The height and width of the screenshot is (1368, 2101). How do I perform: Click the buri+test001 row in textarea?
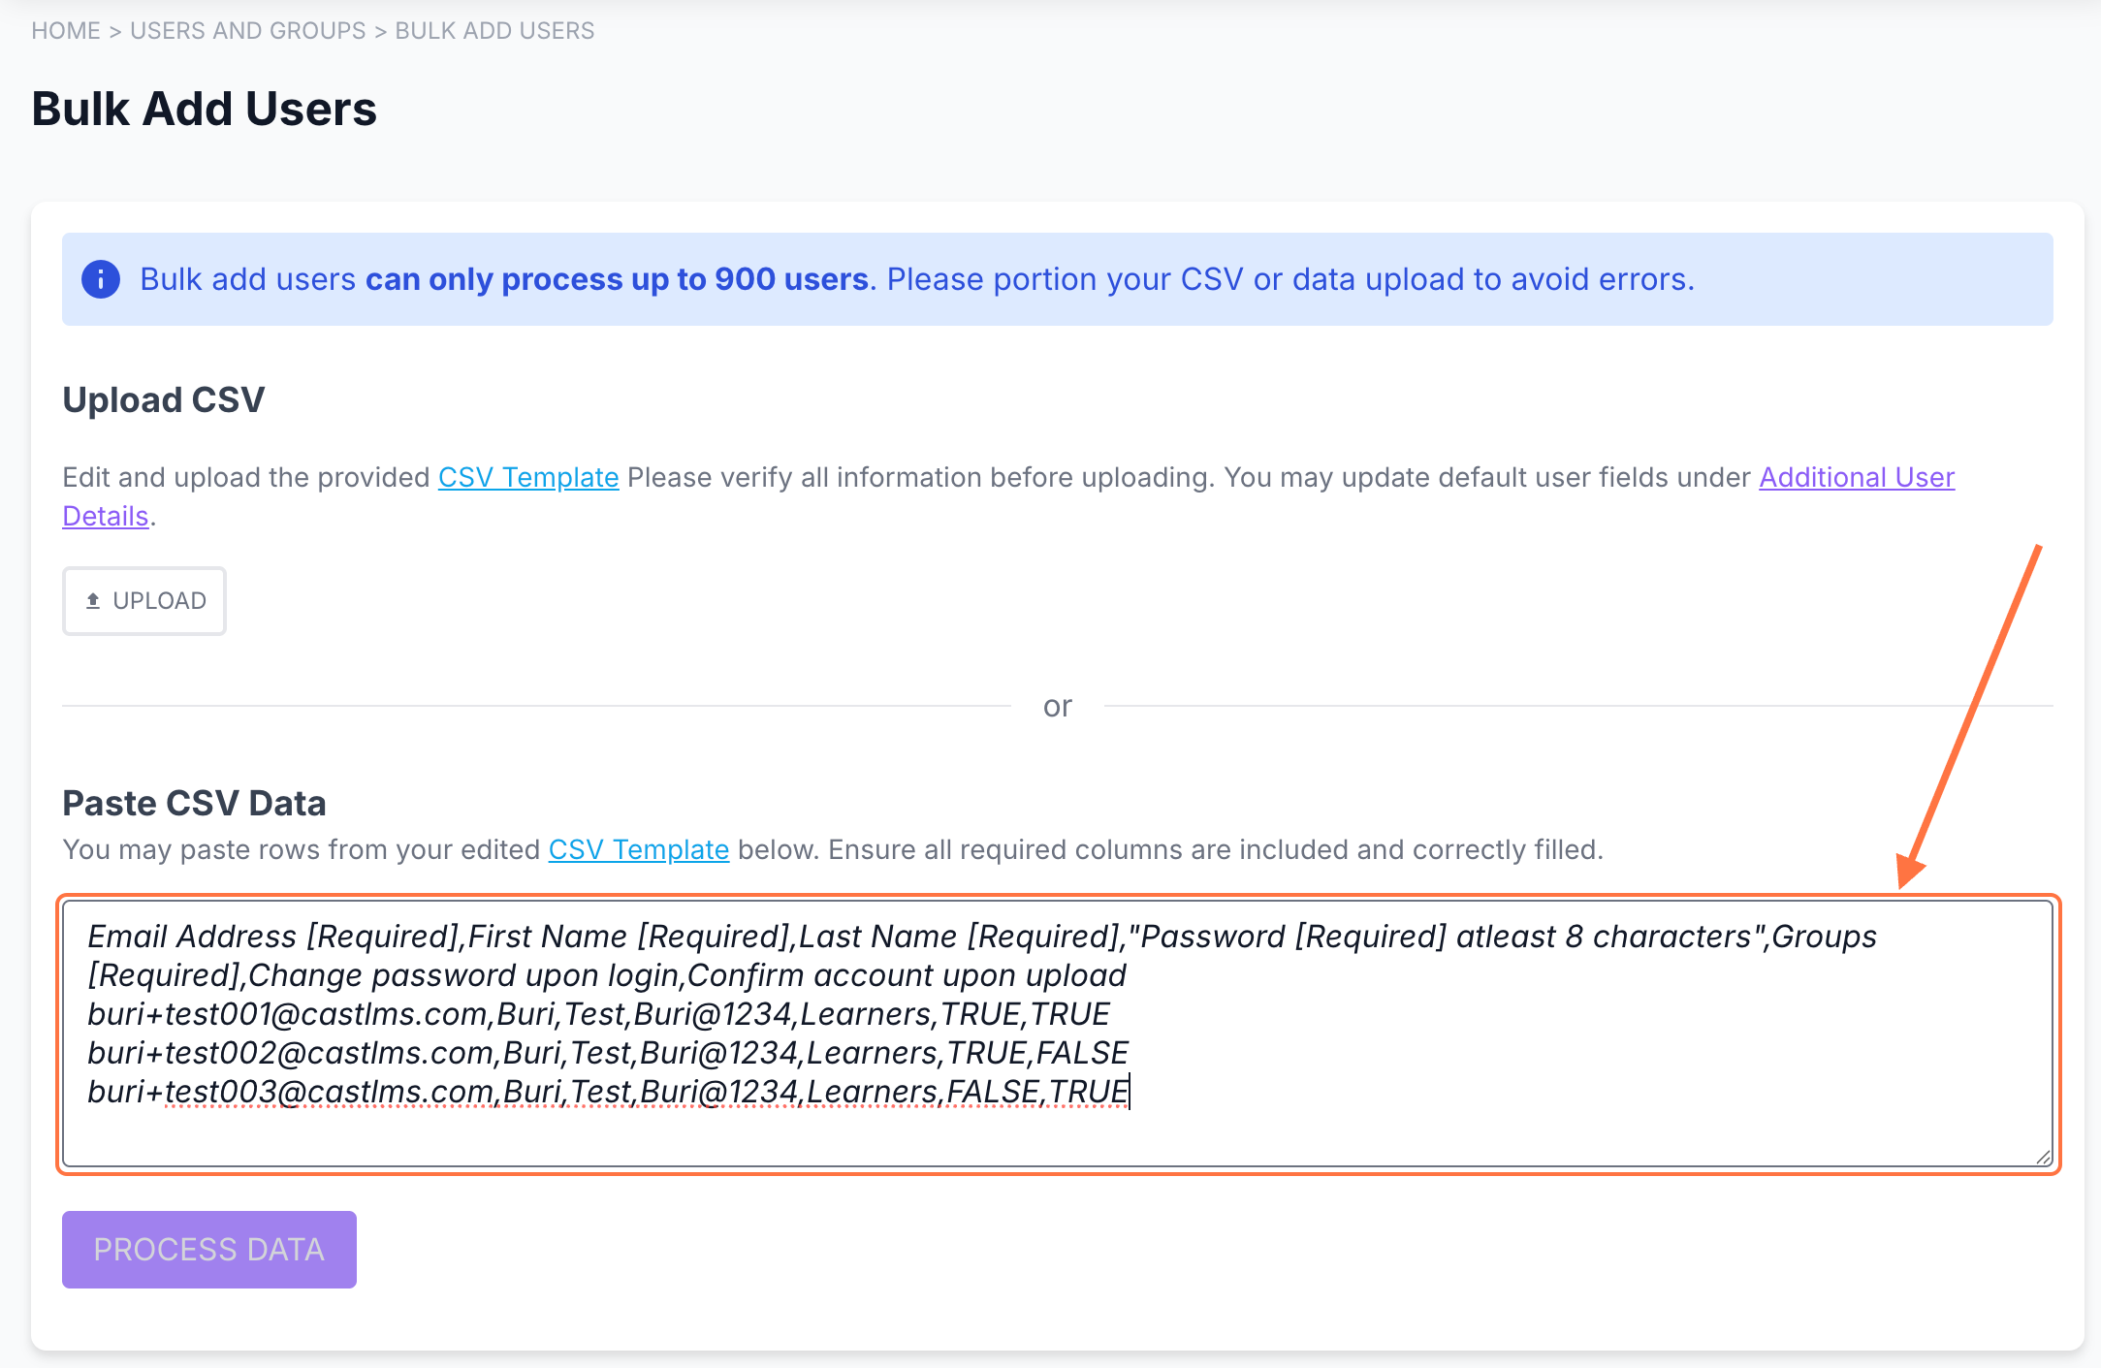click(598, 1015)
